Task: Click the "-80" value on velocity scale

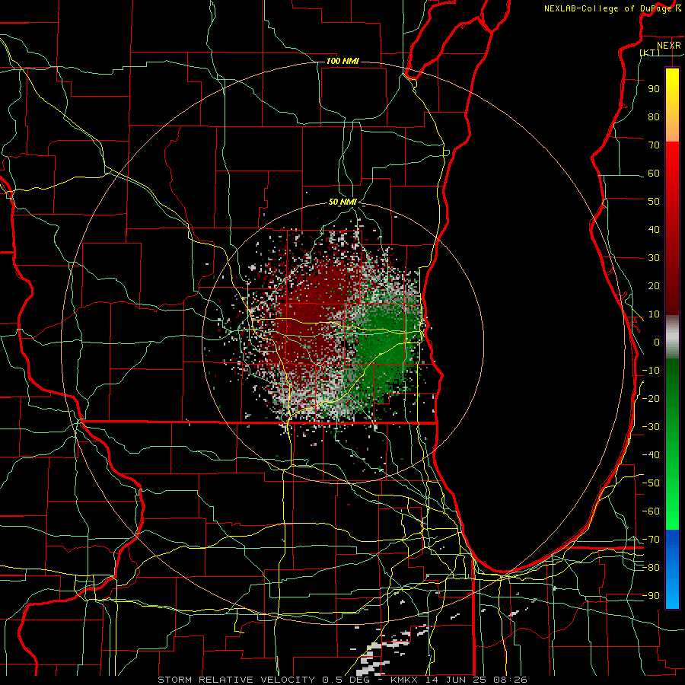Action: tap(651, 568)
